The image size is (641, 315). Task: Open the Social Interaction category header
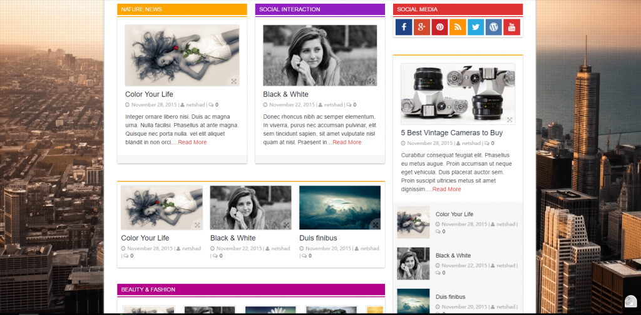coord(289,9)
